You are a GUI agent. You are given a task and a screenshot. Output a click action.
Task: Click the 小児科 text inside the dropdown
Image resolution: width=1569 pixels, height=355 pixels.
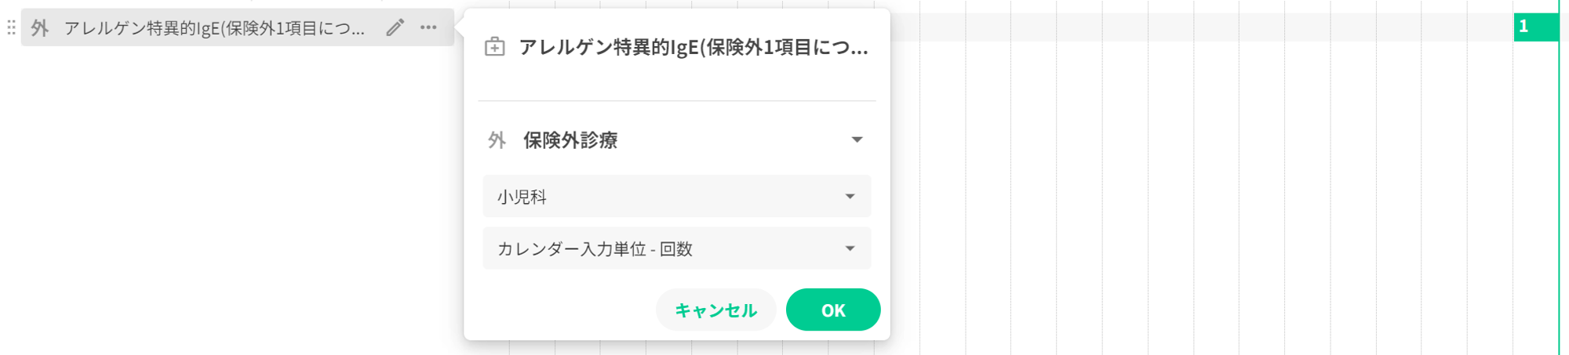click(x=522, y=197)
